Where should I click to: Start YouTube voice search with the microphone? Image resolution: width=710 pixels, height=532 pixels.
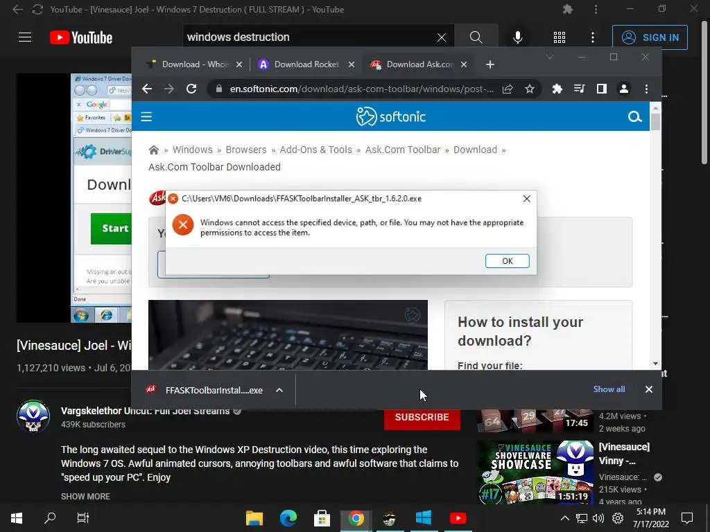[x=517, y=37]
